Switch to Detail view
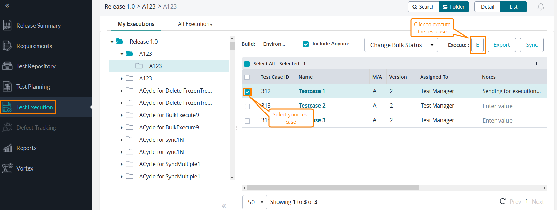This screenshot has width=557, height=210. click(x=487, y=7)
